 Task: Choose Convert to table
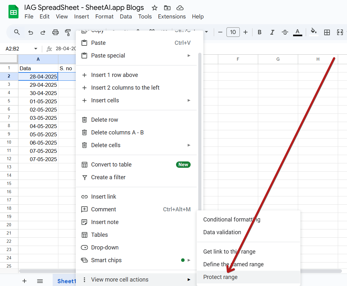(x=136, y=165)
